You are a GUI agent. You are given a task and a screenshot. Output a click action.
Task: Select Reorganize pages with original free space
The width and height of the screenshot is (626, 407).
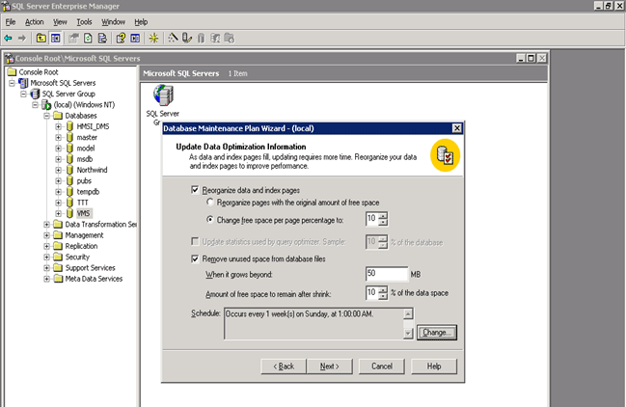209,202
